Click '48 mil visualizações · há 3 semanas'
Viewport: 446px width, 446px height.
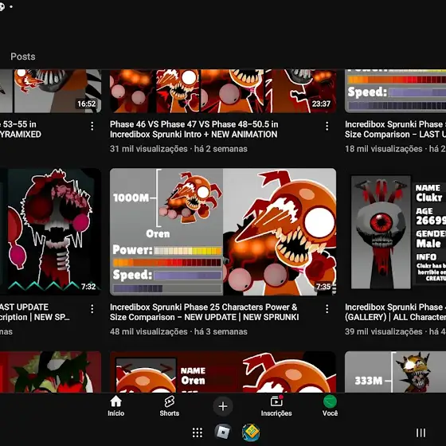[178, 331]
